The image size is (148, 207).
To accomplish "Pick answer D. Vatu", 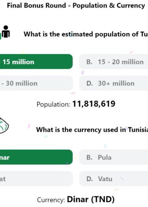I will 113,179.
